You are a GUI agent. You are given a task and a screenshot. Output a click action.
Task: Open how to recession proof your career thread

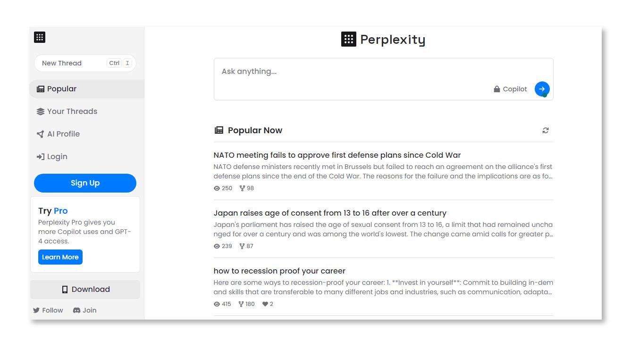click(x=279, y=271)
